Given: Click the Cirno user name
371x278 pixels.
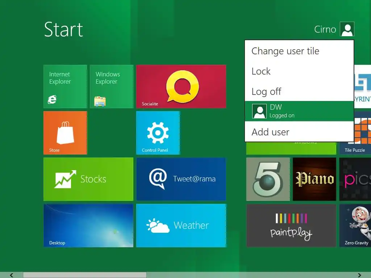Looking at the screenshot, I should (325, 29).
